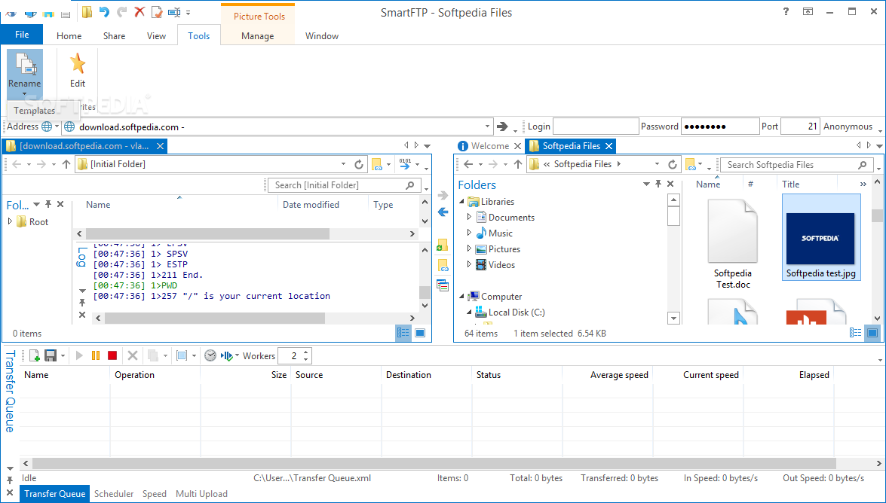886x503 pixels.
Task: Open the Initial Folder path dropdown
Action: coord(343,164)
